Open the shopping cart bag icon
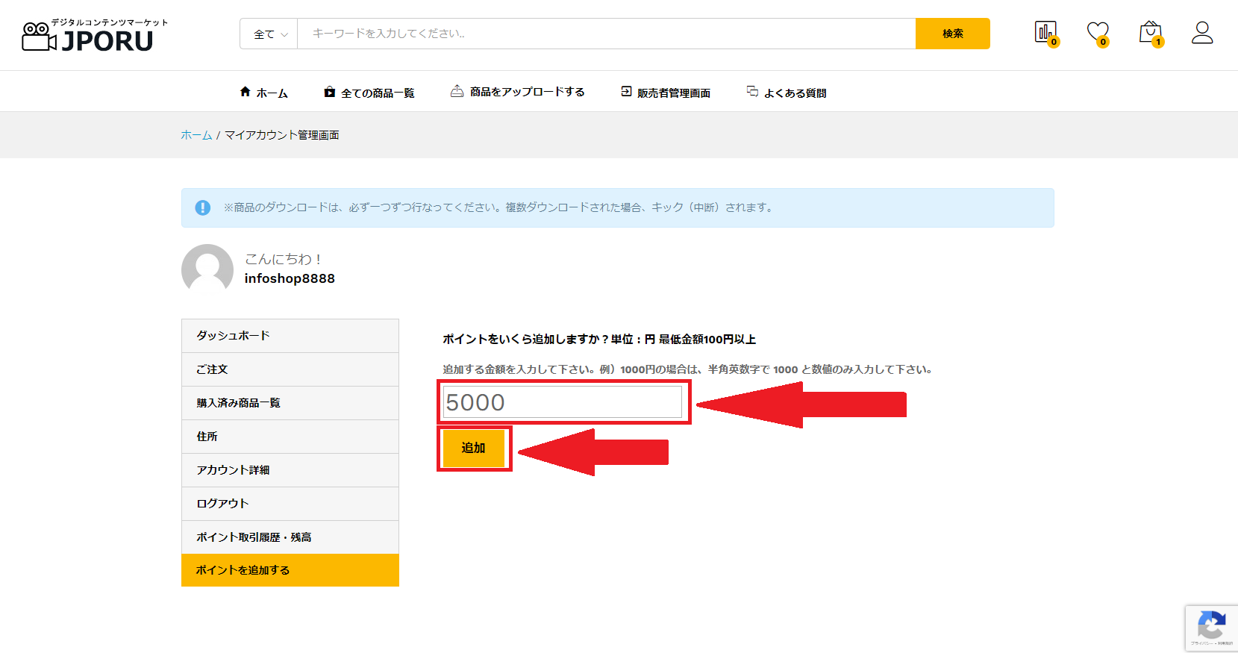 (1150, 32)
